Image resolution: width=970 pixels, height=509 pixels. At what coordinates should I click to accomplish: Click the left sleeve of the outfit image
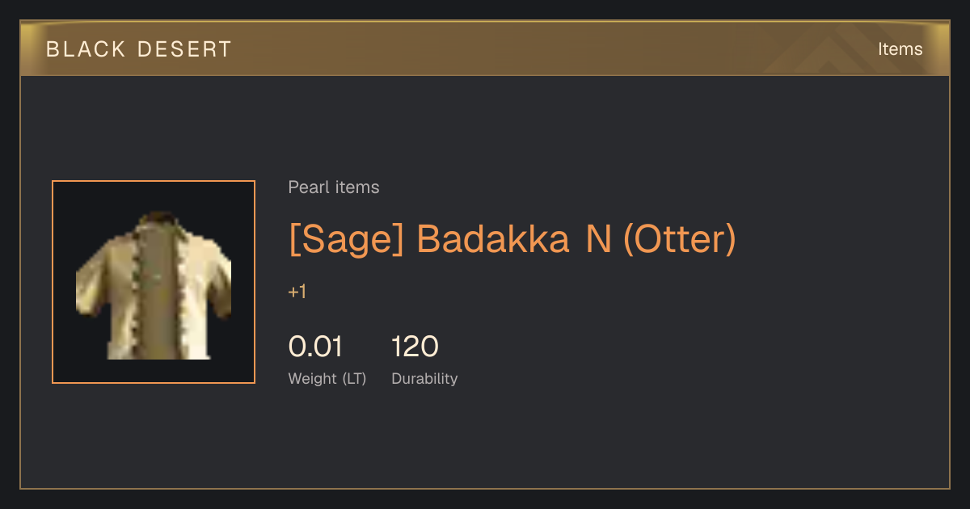[x=91, y=287]
